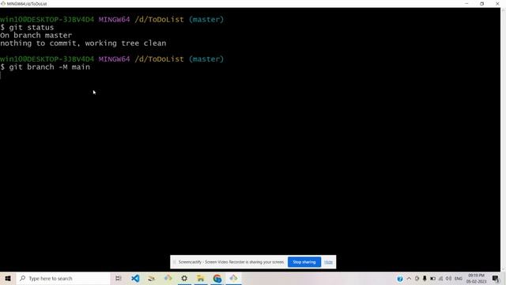Open File Explorer from the taskbar
Viewport: 506px width, 285px height.
tap(201, 278)
